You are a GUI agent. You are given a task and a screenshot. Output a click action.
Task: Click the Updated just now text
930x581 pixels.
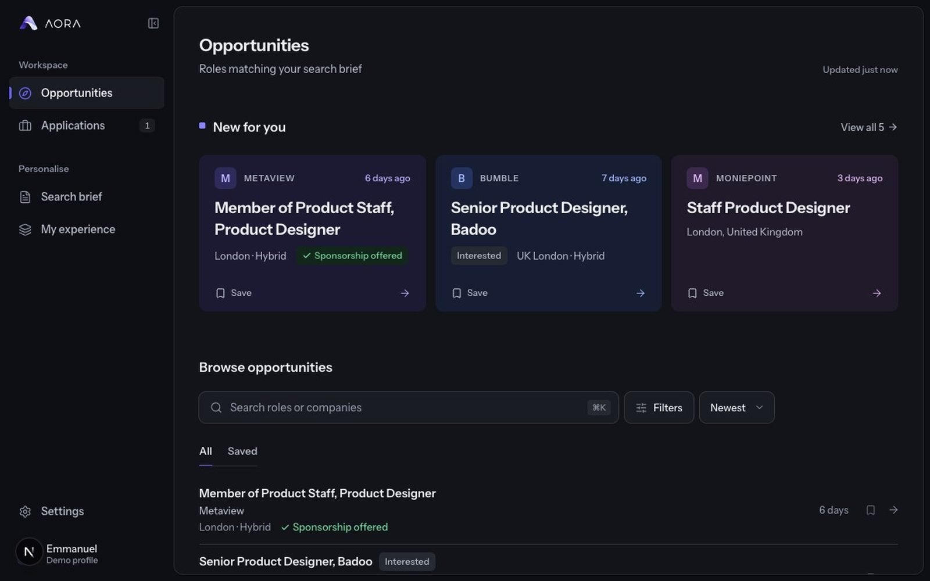point(860,70)
